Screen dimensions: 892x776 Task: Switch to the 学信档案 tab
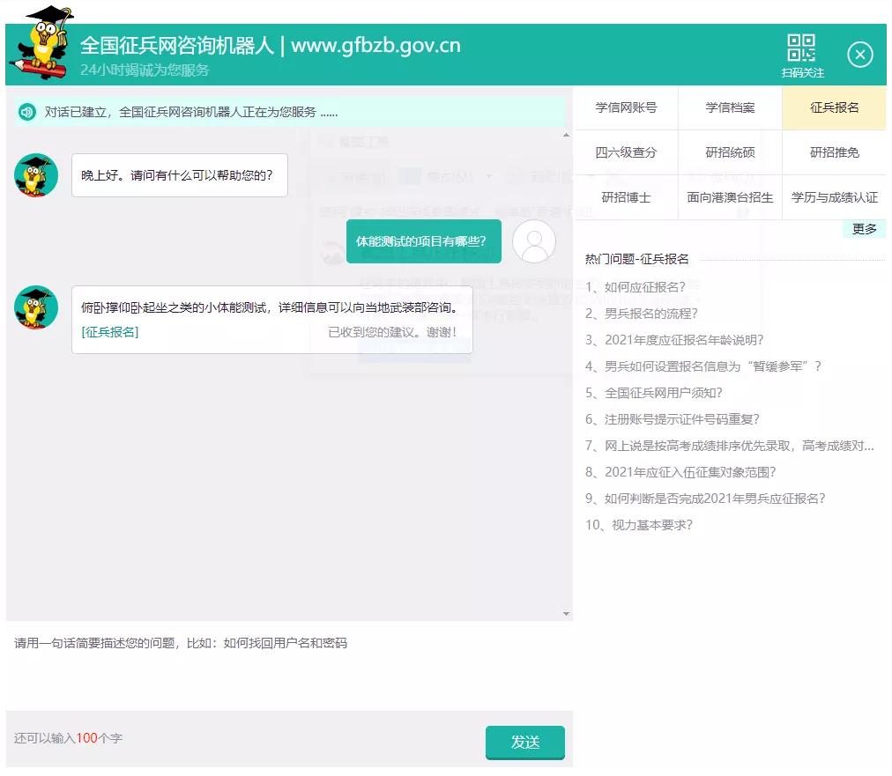point(729,107)
